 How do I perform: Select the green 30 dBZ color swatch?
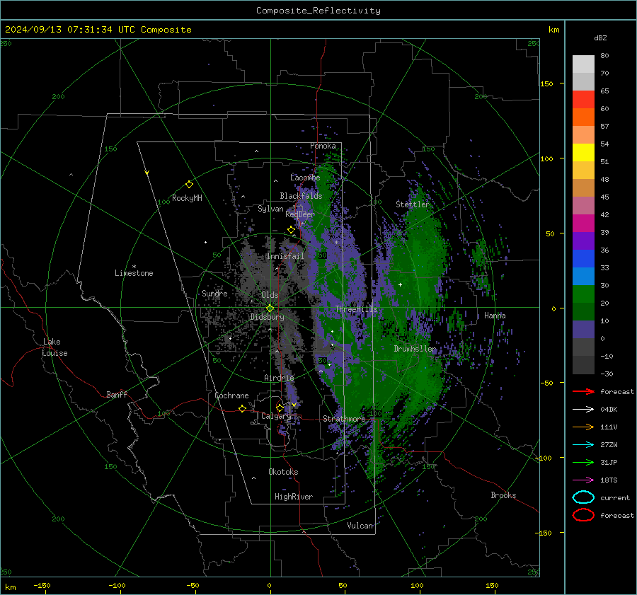pos(583,294)
